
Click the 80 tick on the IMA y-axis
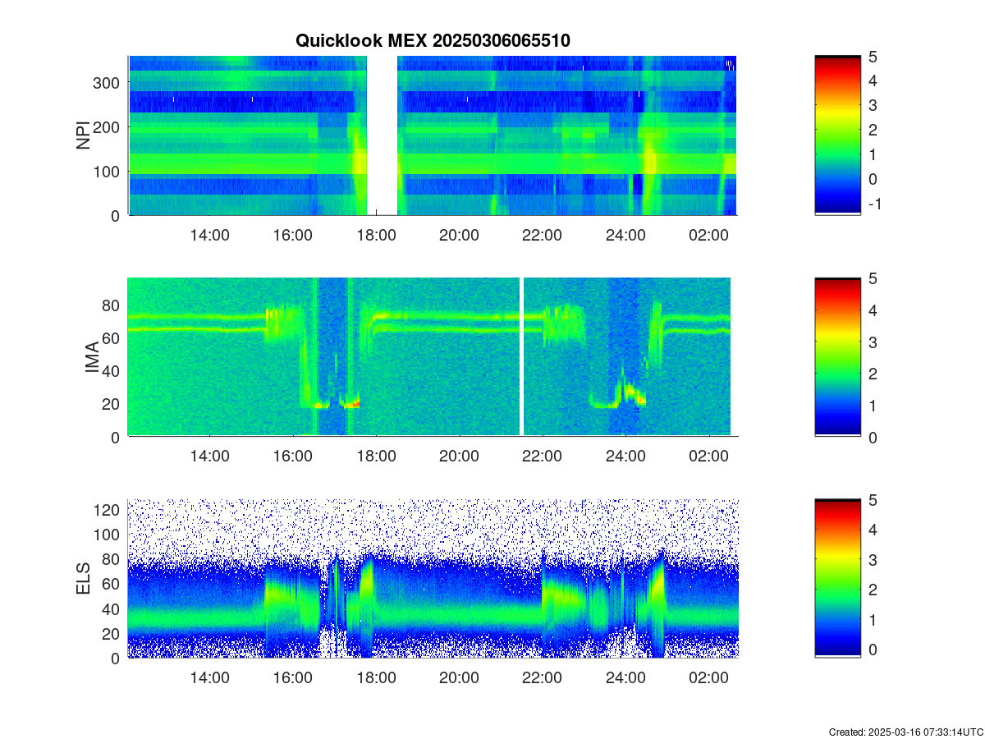click(112, 305)
